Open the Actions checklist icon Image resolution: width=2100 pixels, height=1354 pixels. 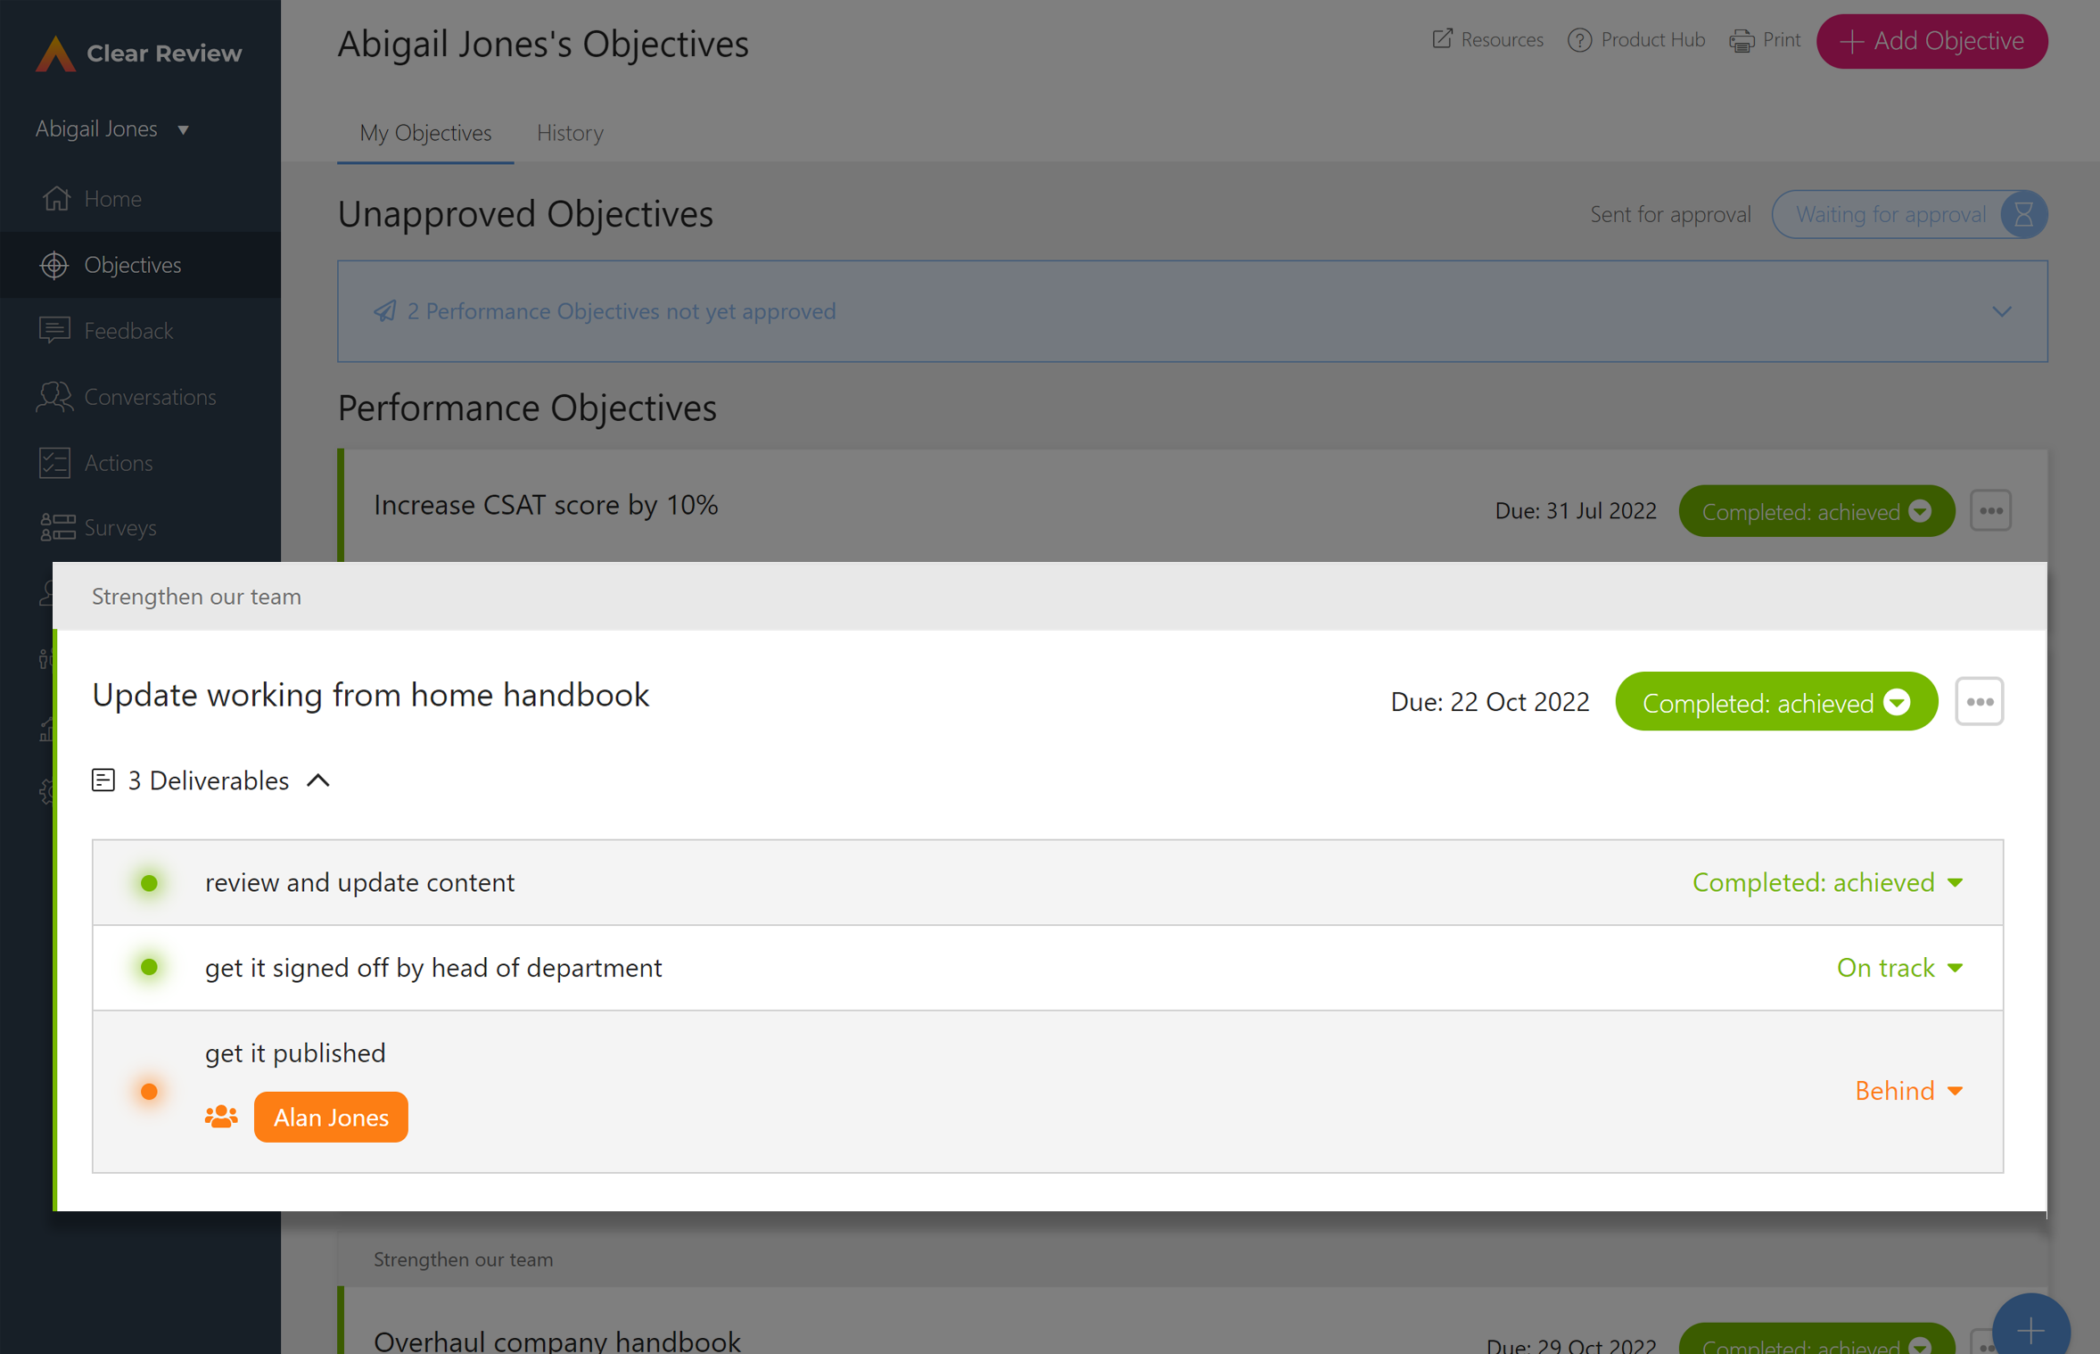pos(54,463)
